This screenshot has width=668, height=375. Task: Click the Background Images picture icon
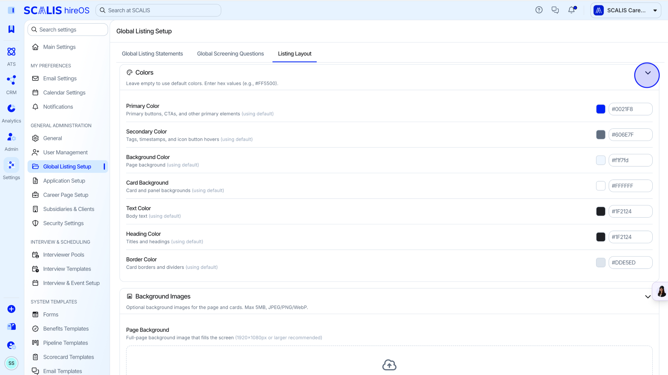click(x=129, y=296)
